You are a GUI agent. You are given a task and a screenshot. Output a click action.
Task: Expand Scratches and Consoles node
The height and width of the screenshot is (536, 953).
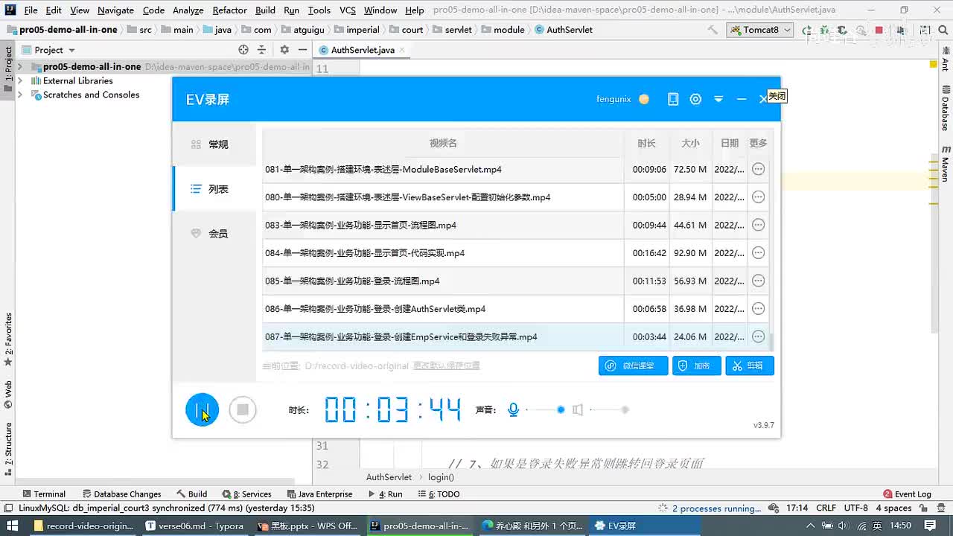pyautogui.click(x=20, y=95)
